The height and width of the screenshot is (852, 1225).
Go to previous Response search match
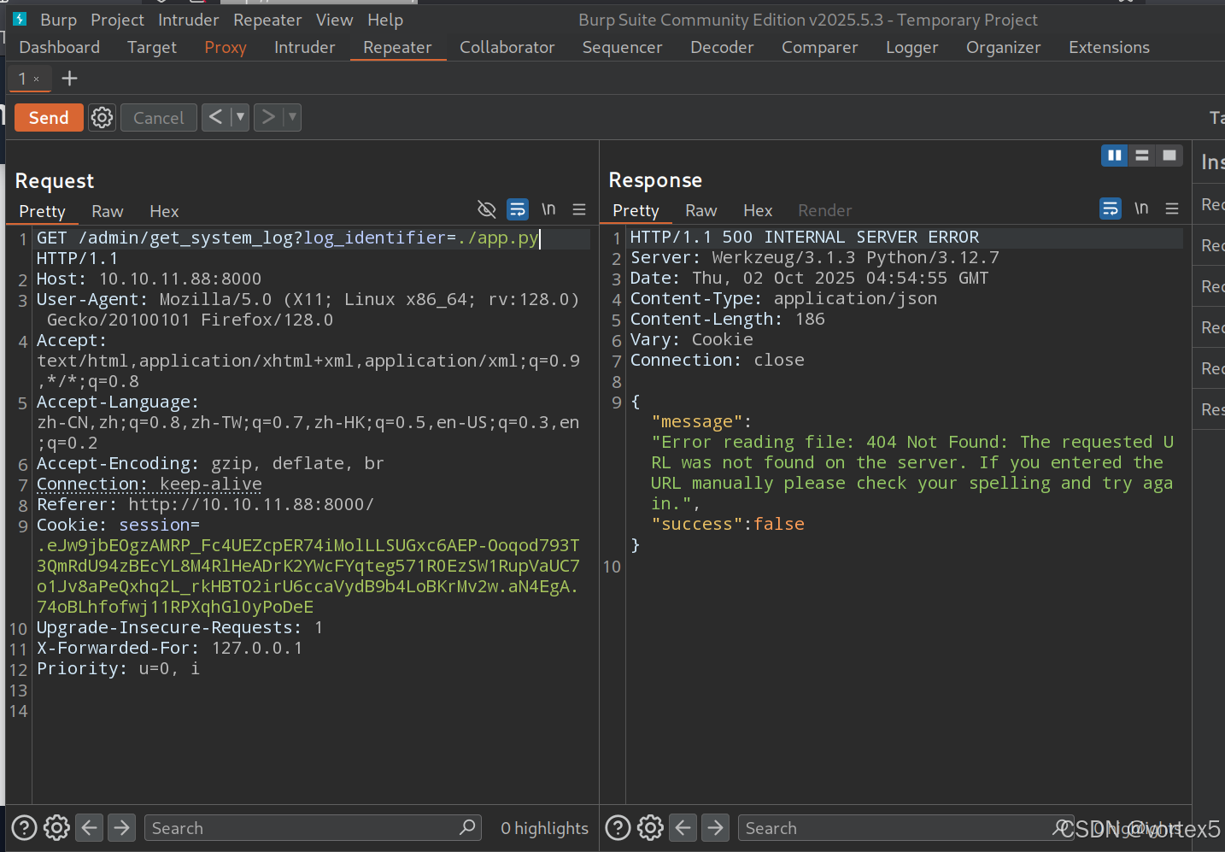click(683, 827)
